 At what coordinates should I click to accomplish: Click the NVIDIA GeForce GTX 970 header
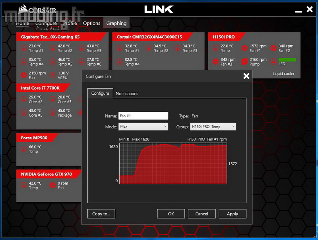tap(48, 174)
